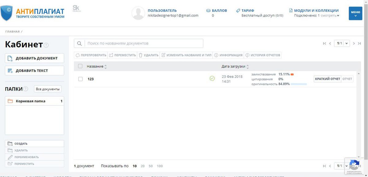Click the user email address text
Image resolution: width=368 pixels, height=177 pixels.
coord(173,15)
